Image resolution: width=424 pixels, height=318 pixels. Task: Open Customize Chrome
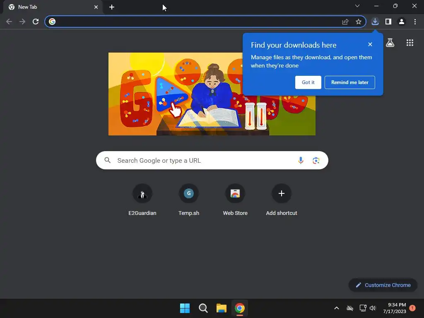[383, 285]
